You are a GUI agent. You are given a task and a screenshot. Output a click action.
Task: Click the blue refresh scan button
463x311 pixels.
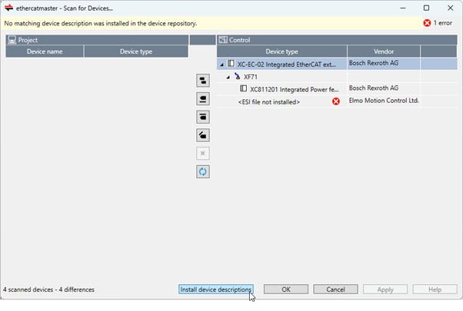pos(203,171)
